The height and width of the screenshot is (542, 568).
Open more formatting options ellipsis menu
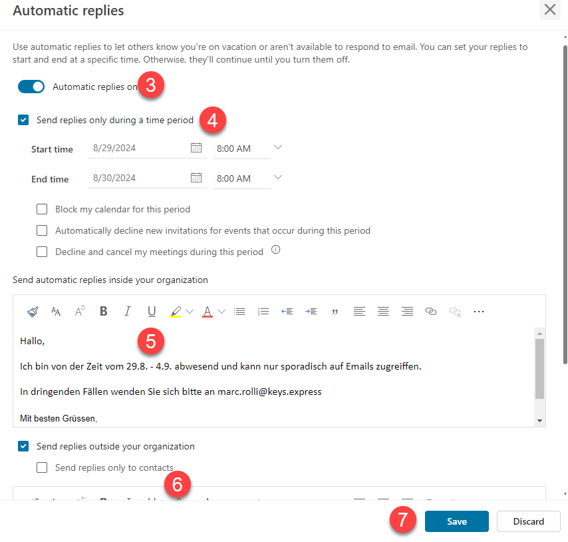click(x=479, y=311)
